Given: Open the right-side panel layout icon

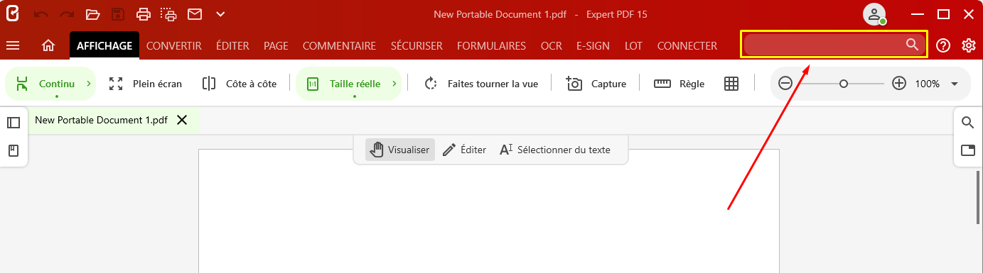Looking at the screenshot, I should [x=967, y=150].
